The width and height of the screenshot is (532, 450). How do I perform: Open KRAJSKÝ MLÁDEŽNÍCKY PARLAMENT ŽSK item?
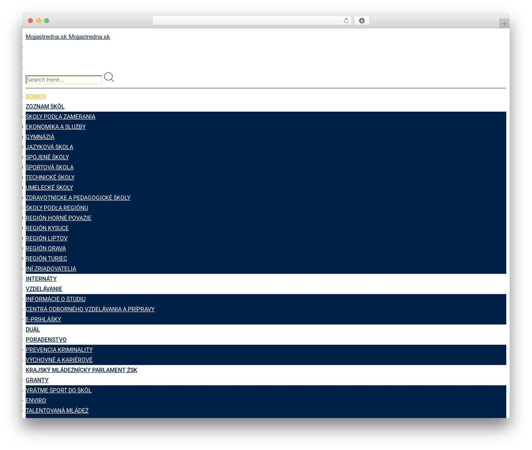81,370
